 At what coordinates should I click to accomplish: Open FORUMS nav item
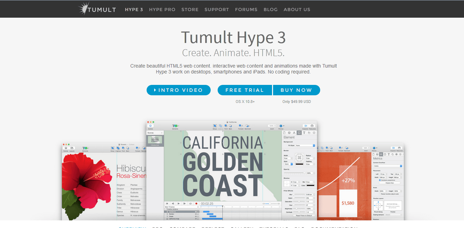pyautogui.click(x=246, y=9)
